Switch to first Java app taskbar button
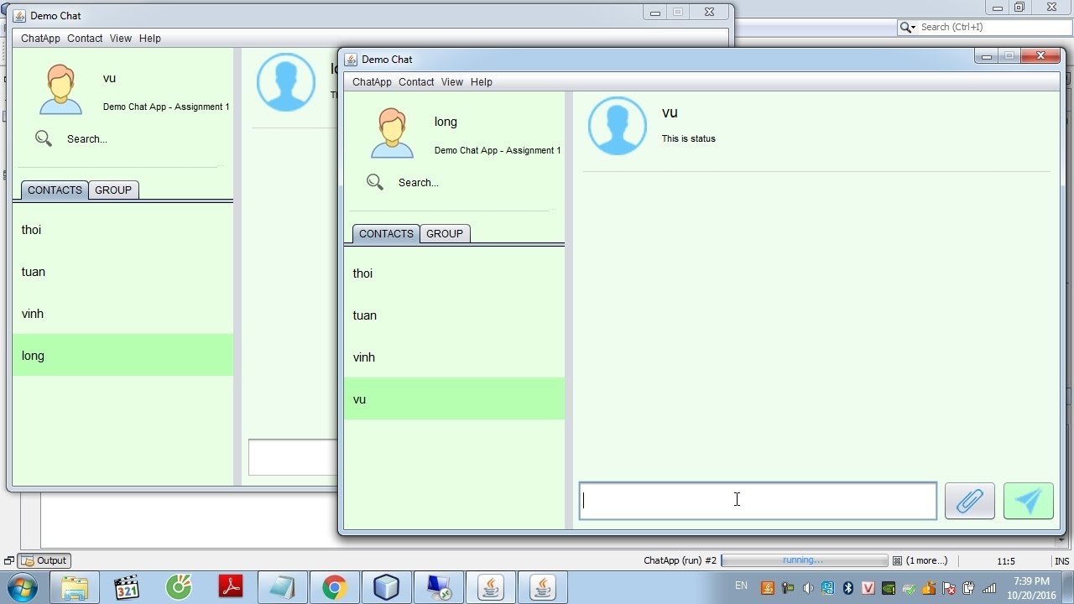Viewport: 1074px width, 604px height. [x=491, y=586]
